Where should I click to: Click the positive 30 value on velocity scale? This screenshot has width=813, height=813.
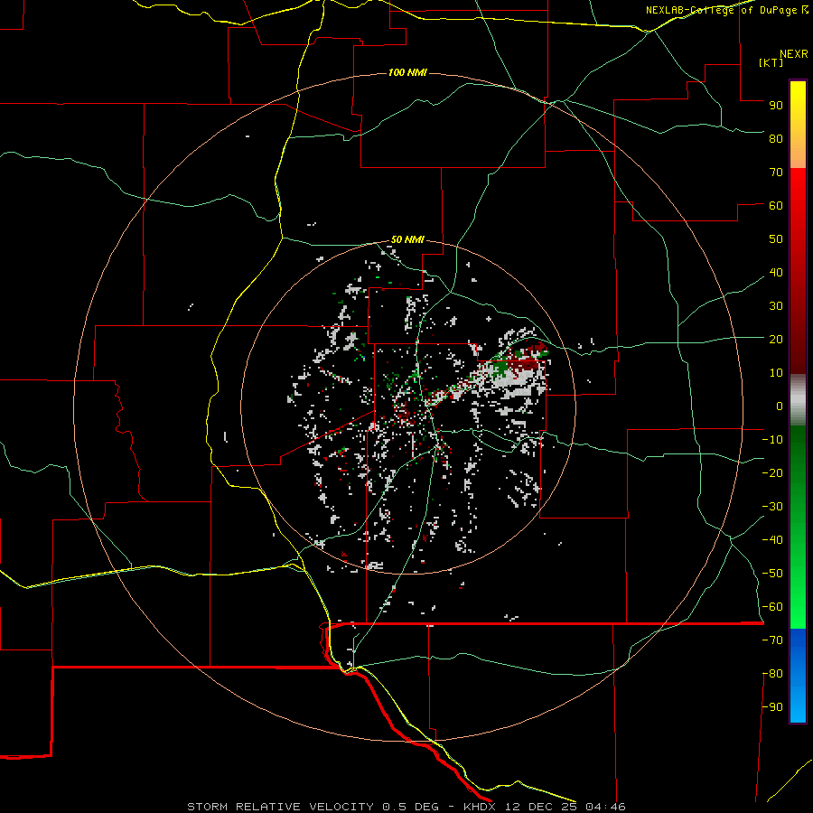(776, 306)
